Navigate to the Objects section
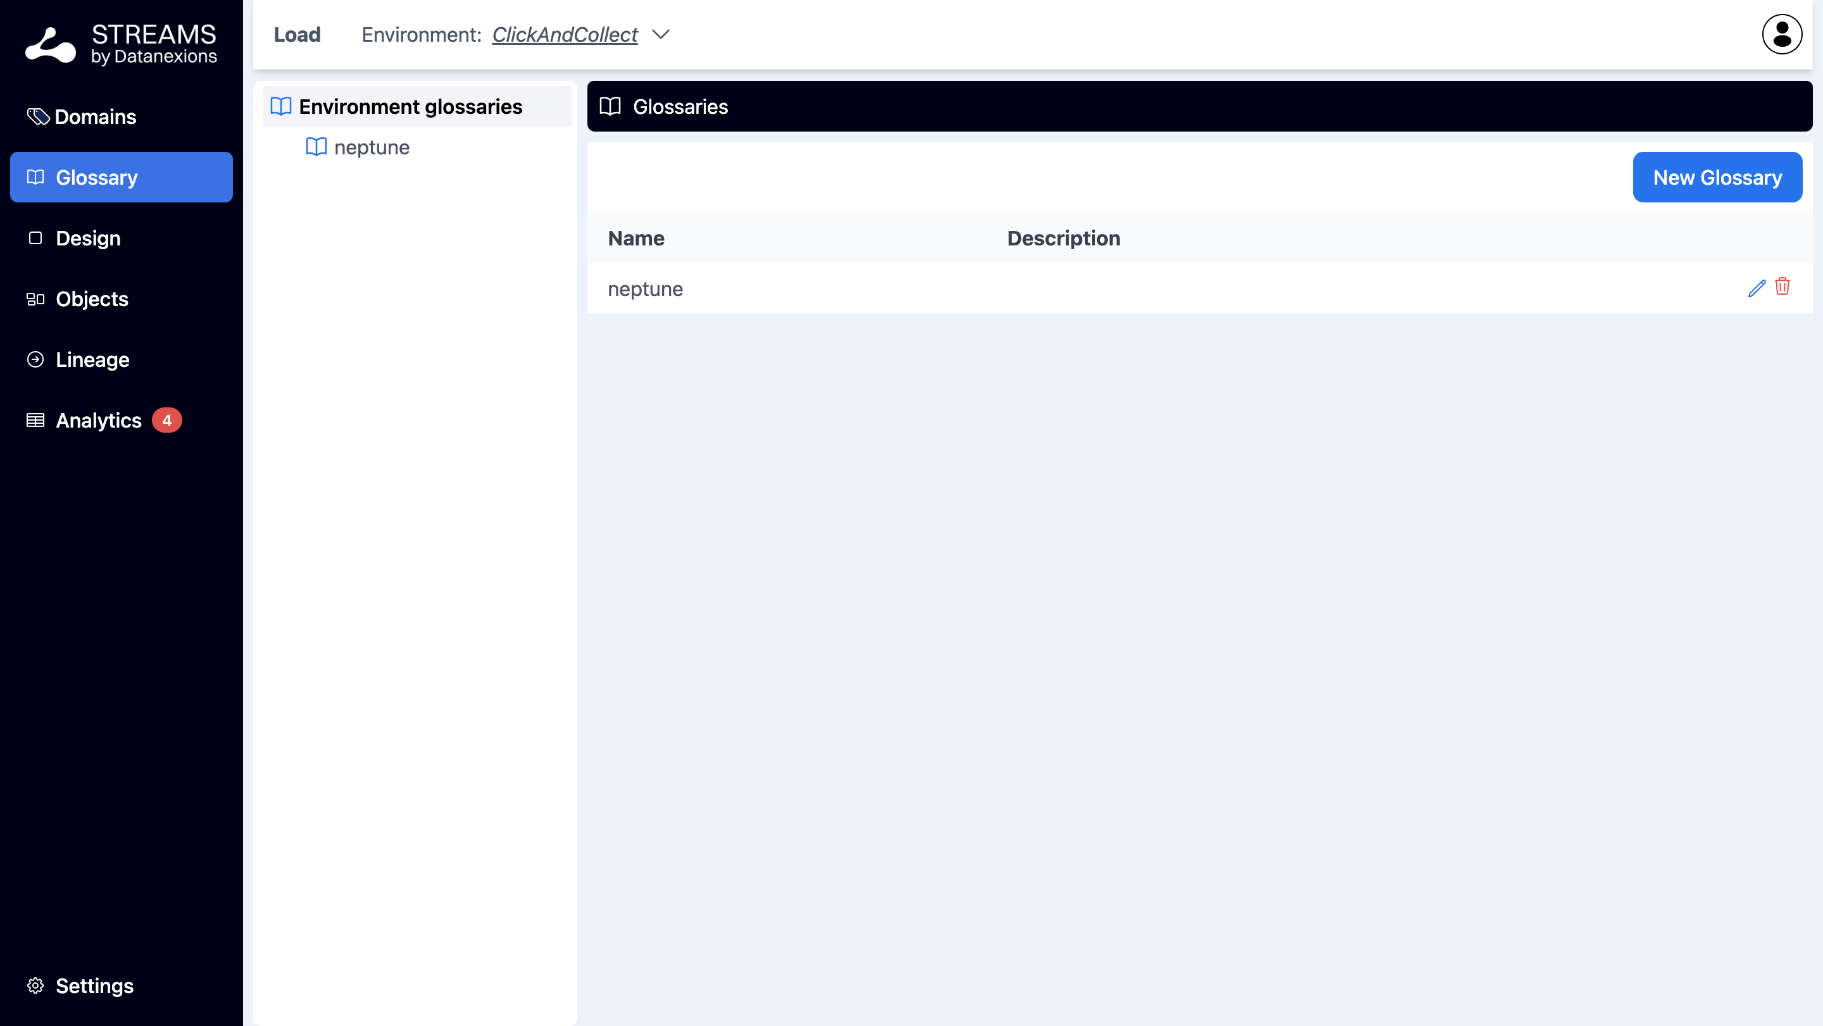 (92, 299)
